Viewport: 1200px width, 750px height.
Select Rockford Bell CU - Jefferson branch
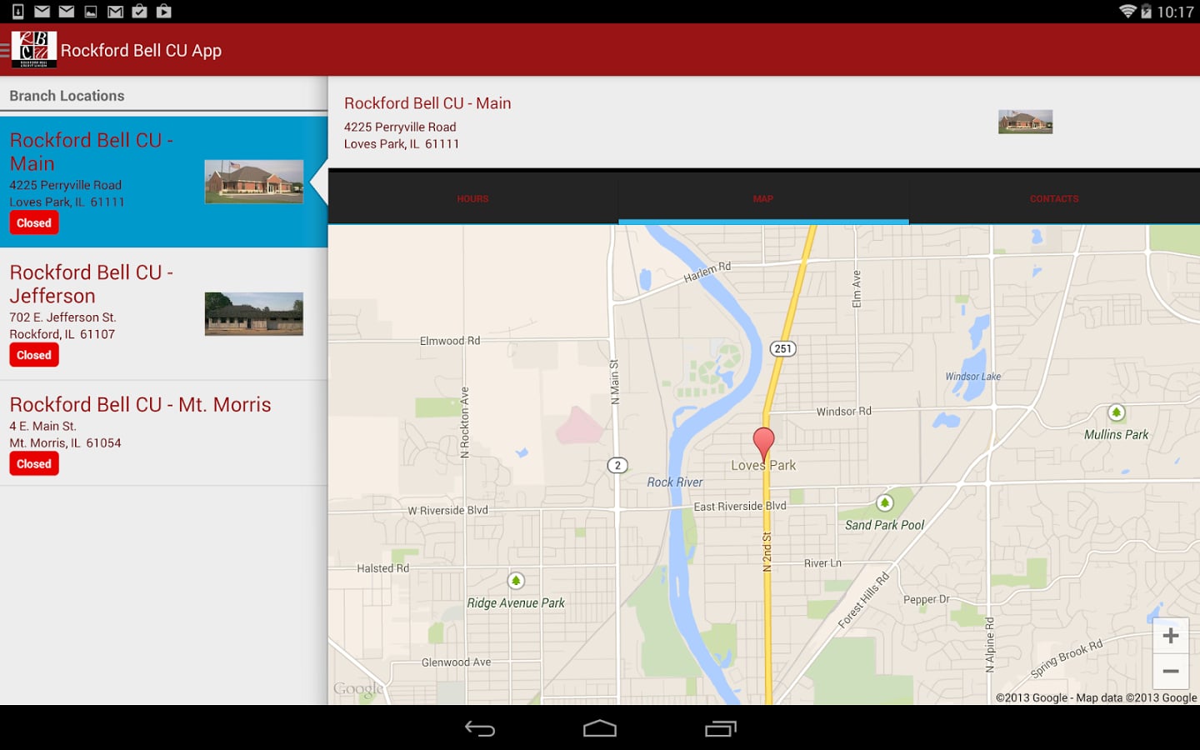pyautogui.click(x=163, y=314)
